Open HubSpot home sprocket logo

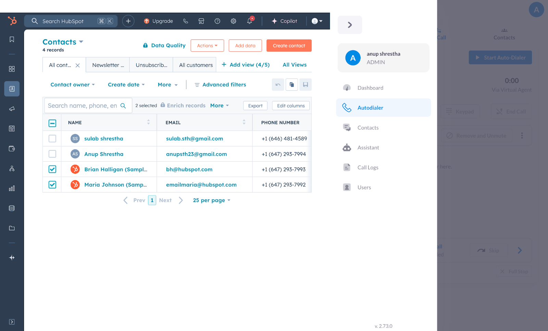pos(12,21)
